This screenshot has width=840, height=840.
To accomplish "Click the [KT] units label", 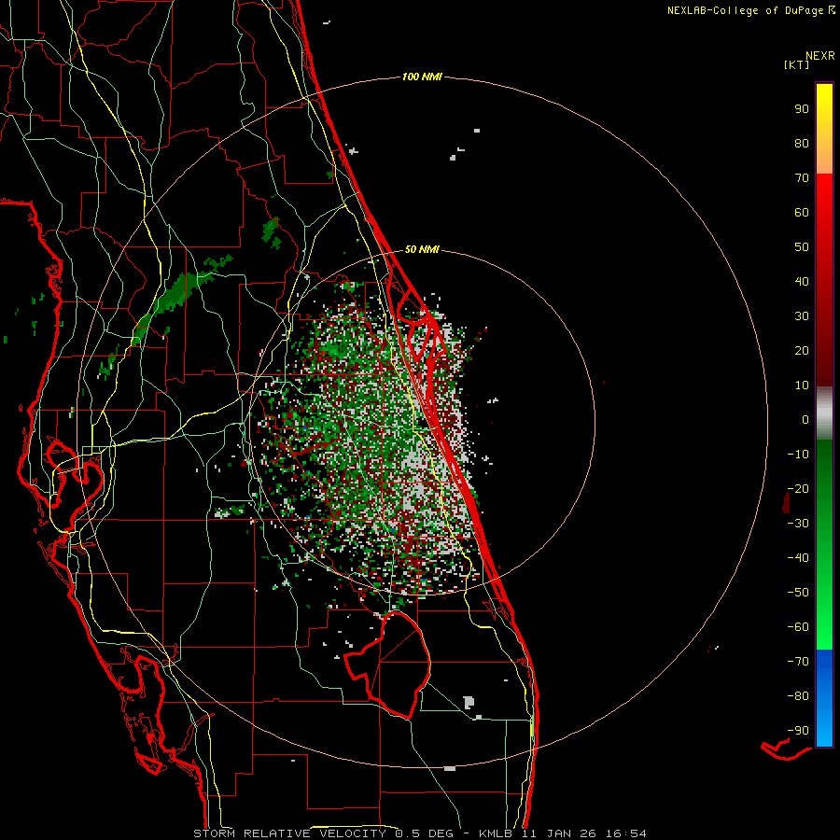I will (797, 65).
